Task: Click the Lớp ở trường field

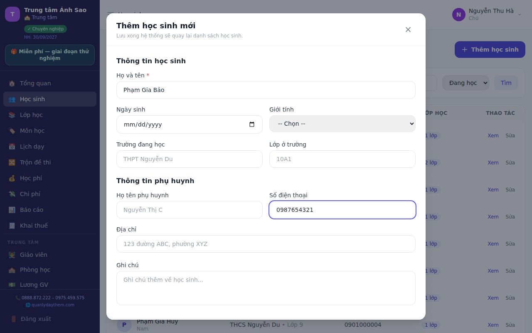Action: [x=342, y=159]
